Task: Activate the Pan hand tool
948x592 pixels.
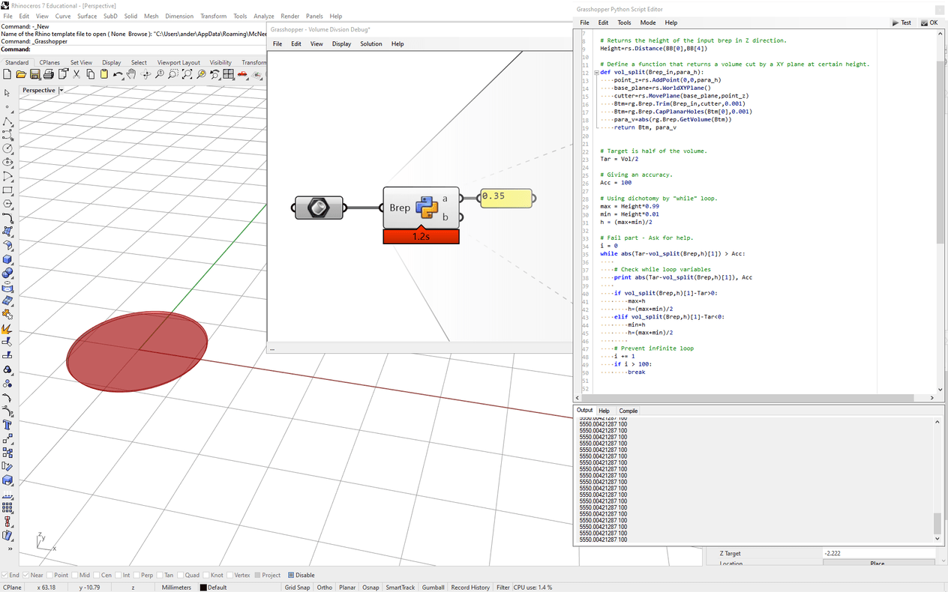Action: (x=132, y=74)
